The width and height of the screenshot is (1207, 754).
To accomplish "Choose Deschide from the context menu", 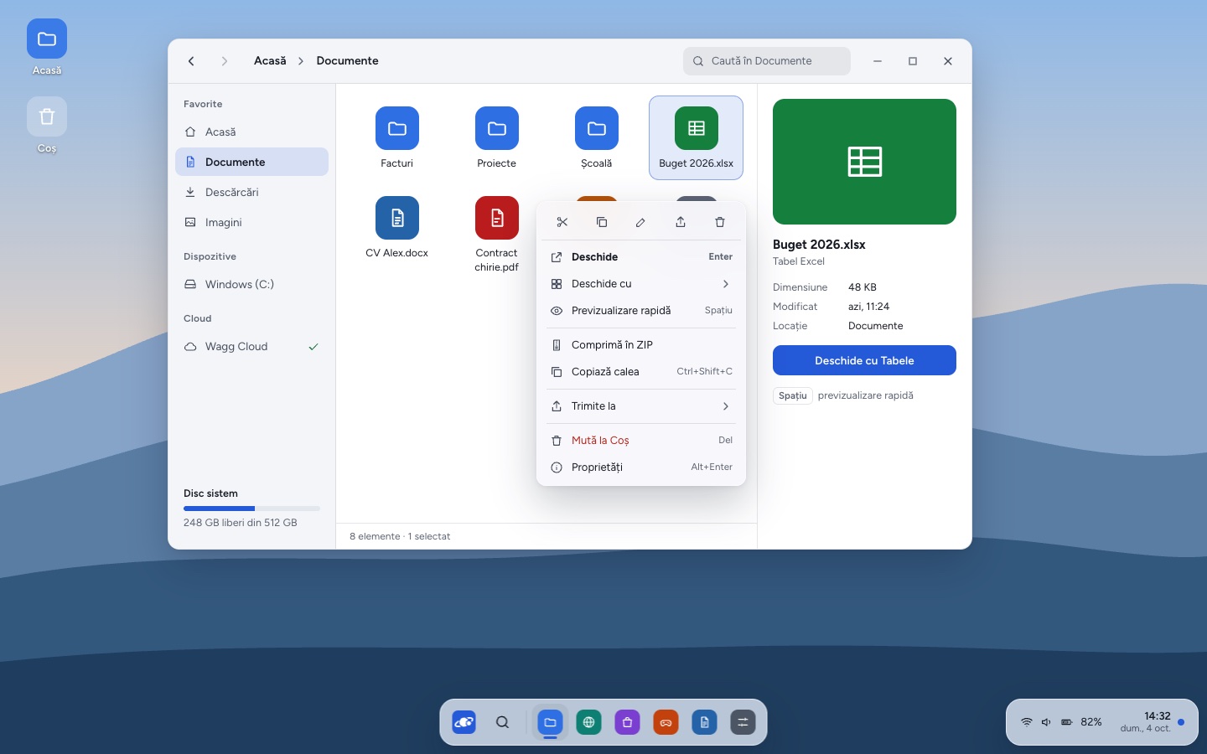I will pyautogui.click(x=641, y=257).
